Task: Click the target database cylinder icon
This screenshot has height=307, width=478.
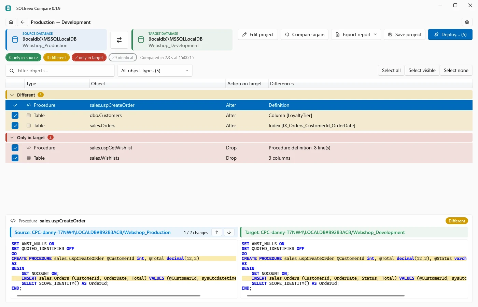Action: [x=141, y=40]
